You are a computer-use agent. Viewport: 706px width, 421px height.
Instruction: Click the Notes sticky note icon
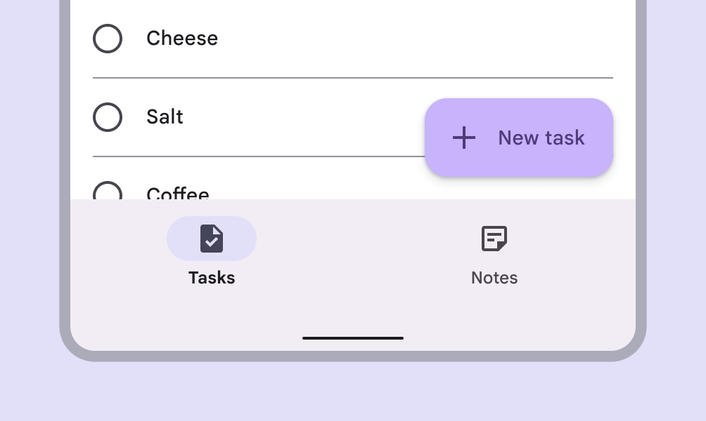coord(494,239)
